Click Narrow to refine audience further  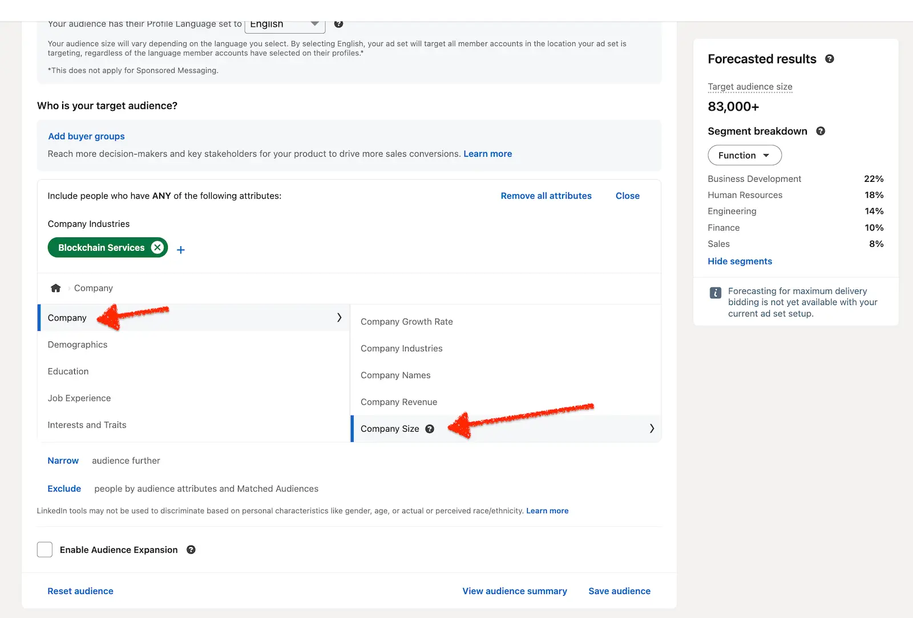63,461
